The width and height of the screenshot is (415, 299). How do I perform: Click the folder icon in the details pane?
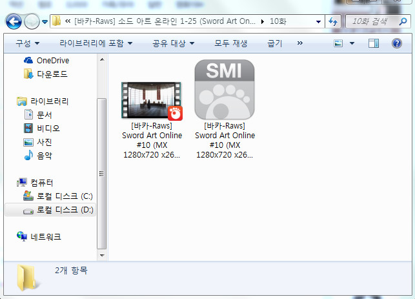coord(27,278)
